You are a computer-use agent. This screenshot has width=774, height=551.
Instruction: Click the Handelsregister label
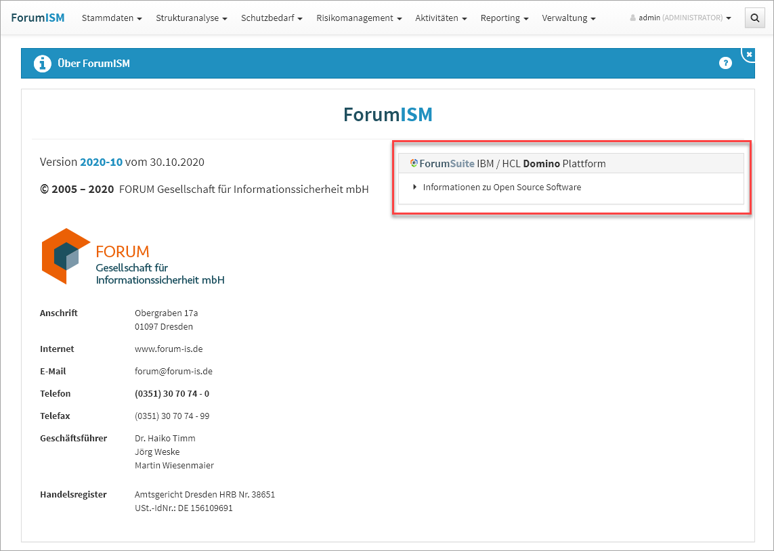[73, 494]
